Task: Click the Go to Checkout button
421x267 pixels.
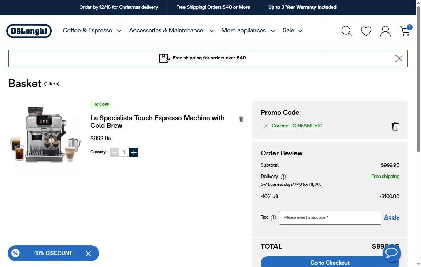Action: pos(330,262)
